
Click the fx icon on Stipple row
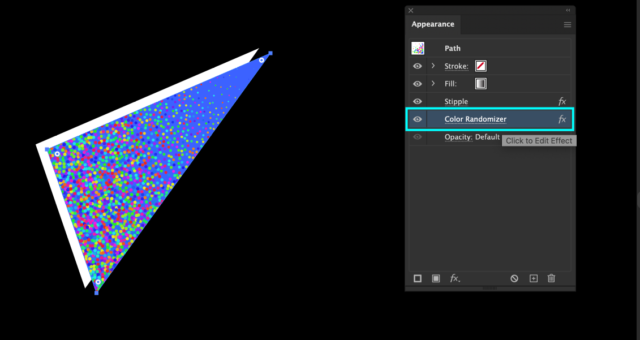(x=562, y=102)
